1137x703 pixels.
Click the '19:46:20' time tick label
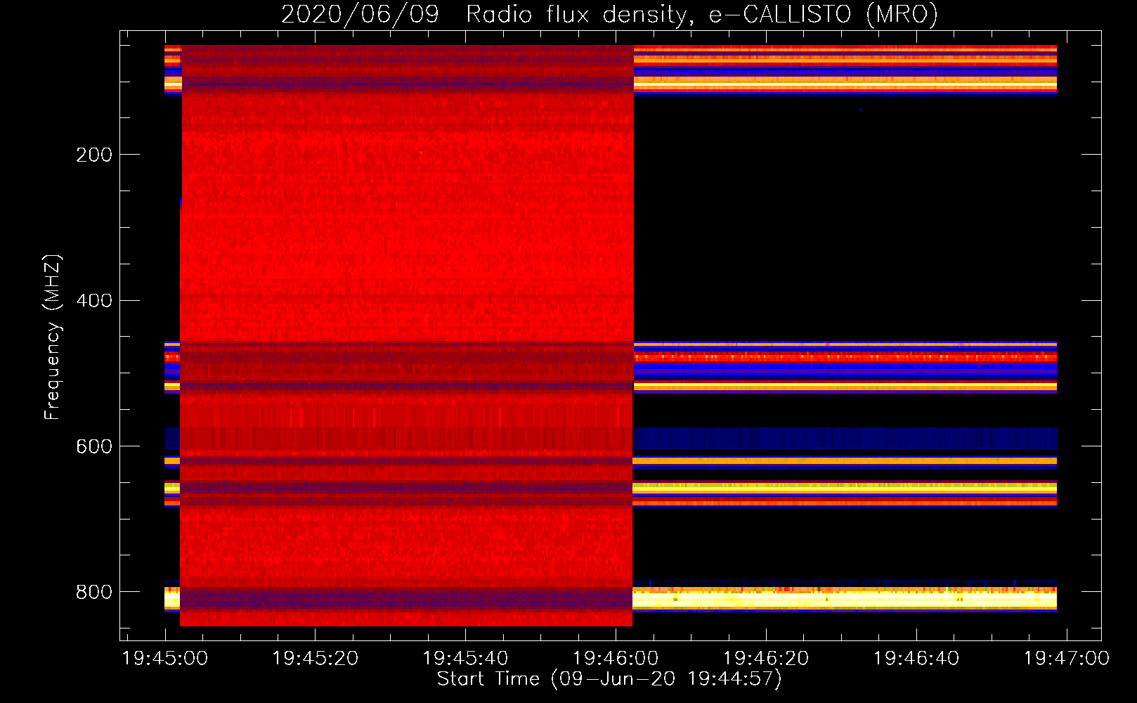click(x=766, y=659)
